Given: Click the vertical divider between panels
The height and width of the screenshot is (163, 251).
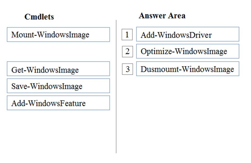Looking at the screenshot, I should 116,87.
